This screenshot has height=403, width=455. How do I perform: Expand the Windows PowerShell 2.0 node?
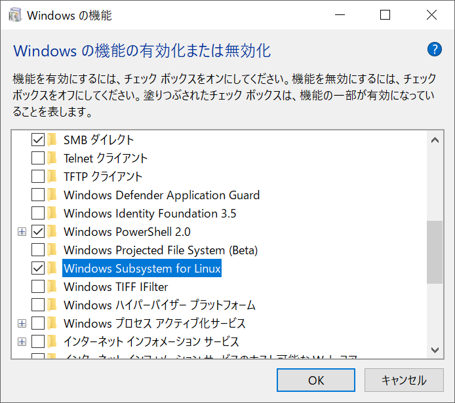point(22,232)
